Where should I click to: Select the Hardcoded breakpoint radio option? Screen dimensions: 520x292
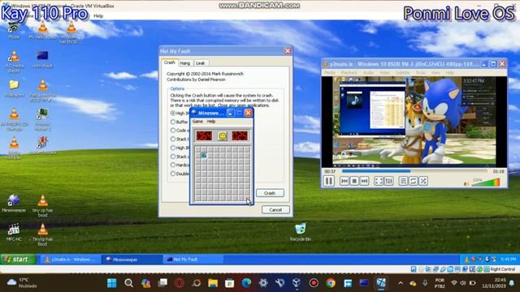coord(173,165)
